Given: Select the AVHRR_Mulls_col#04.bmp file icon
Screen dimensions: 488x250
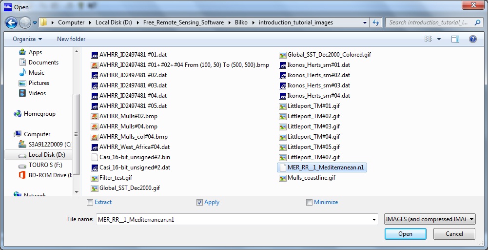Looking at the screenshot, I should click(x=95, y=137).
